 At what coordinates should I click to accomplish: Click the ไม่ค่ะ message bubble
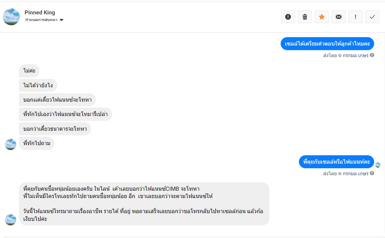pyautogui.click(x=30, y=71)
